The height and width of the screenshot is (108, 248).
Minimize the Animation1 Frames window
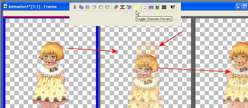[239, 7]
